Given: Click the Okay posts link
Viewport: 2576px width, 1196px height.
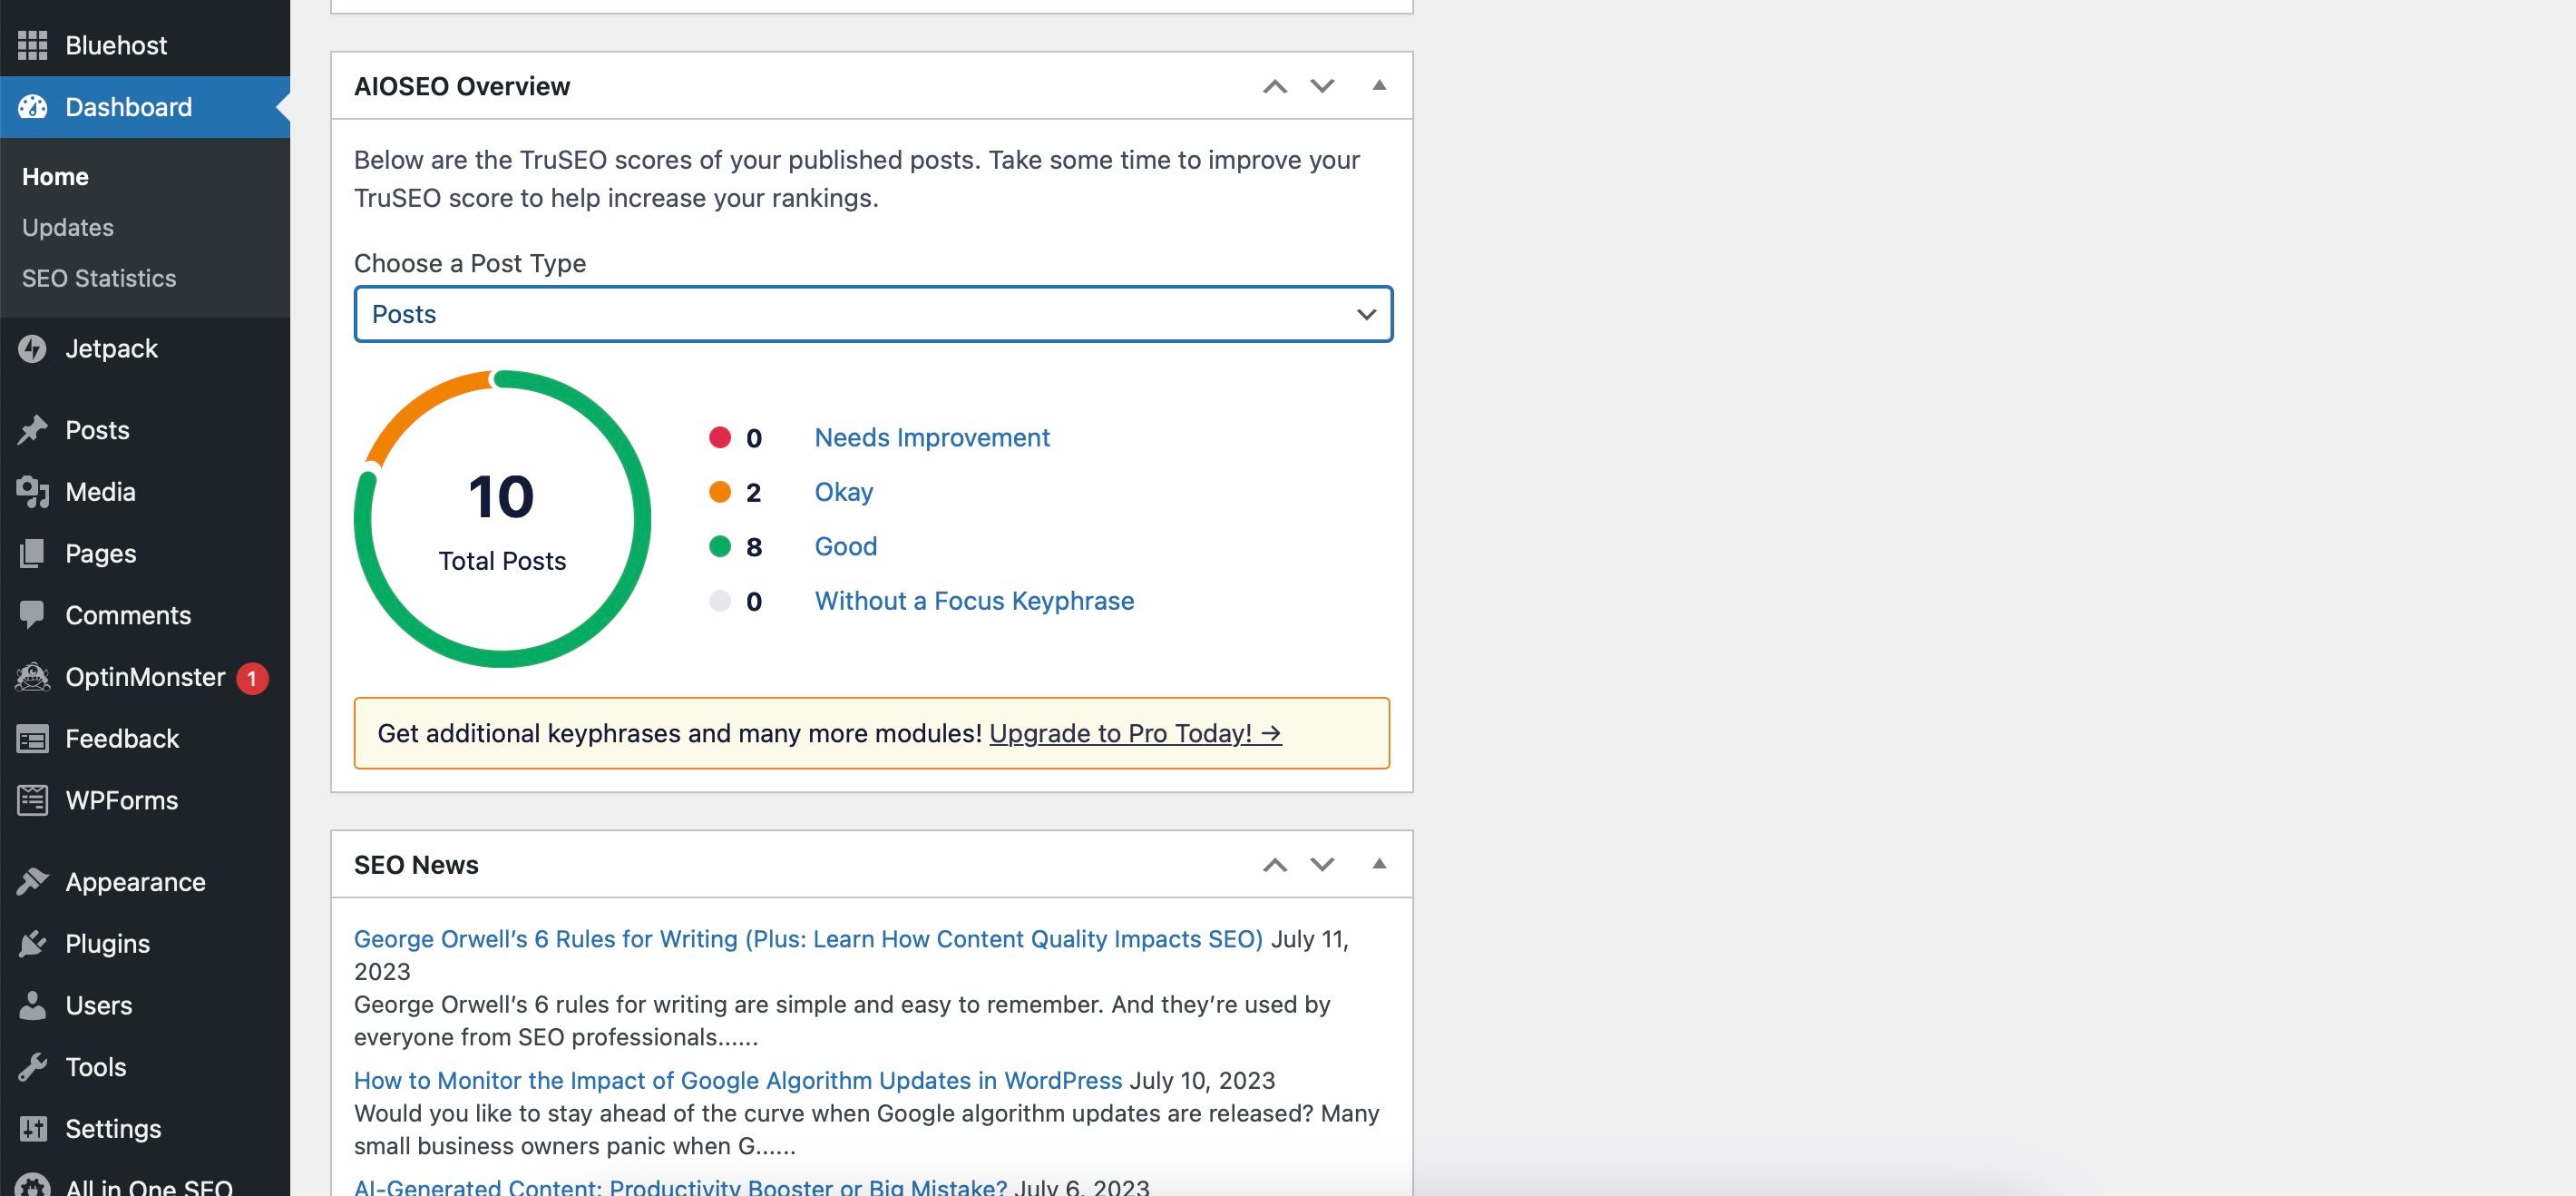Looking at the screenshot, I should (843, 492).
